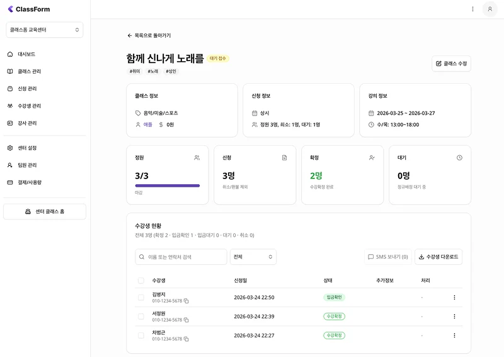Image resolution: width=504 pixels, height=357 pixels.
Task: Click the people icon on the 정원 card
Action: coord(197,158)
